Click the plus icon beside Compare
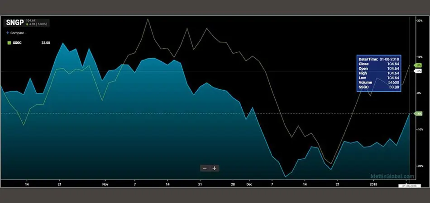430x203 pixels. click(7, 33)
